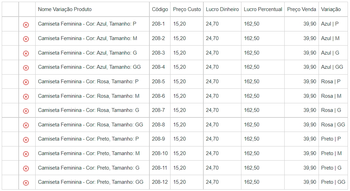The image size is (350, 191).
Task: Remove the Azul, Tamanho: P variation
Action: click(x=26, y=25)
